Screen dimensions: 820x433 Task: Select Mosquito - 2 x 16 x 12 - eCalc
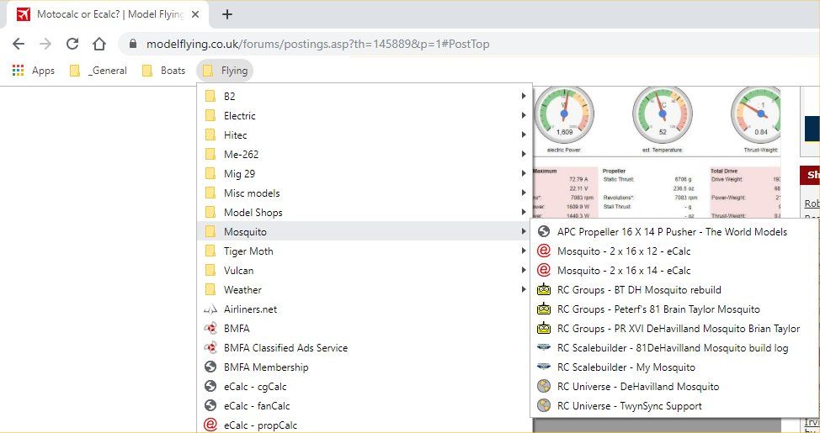[623, 251]
